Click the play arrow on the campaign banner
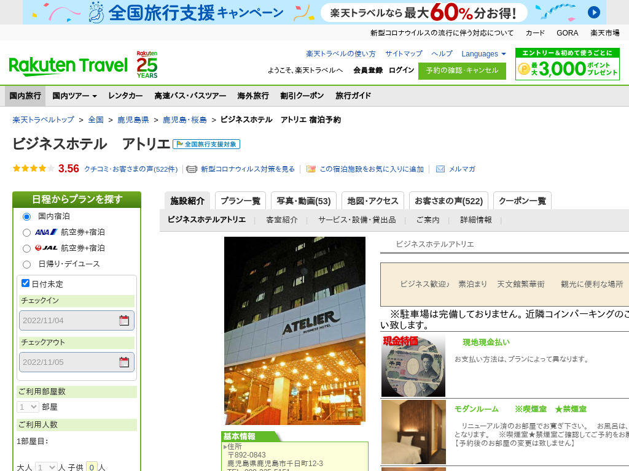This screenshot has height=471, width=629. 594,12
